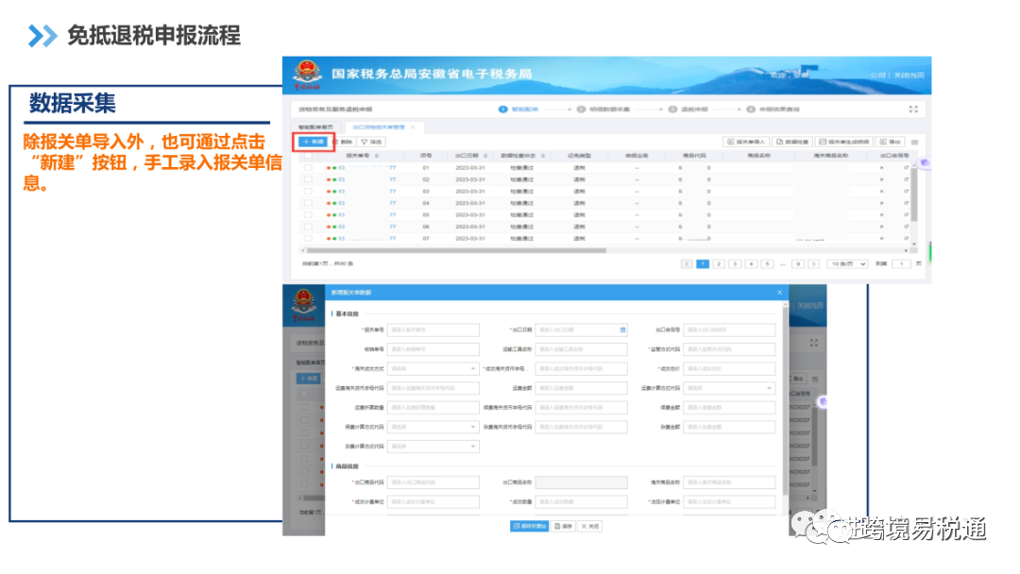Switch to the 智能配单首页 tab

click(x=316, y=127)
